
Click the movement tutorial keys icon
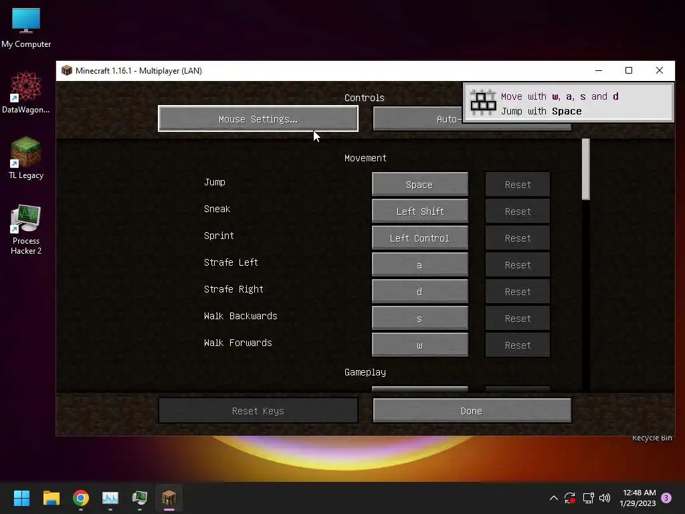pos(483,102)
